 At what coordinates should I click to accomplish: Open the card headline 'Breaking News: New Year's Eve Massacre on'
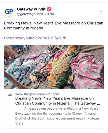click(x=55, y=98)
